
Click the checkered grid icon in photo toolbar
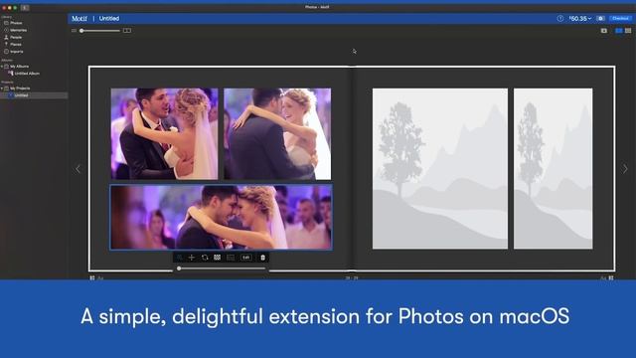(x=218, y=258)
